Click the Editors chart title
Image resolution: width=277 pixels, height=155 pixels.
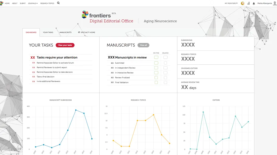click(x=216, y=100)
